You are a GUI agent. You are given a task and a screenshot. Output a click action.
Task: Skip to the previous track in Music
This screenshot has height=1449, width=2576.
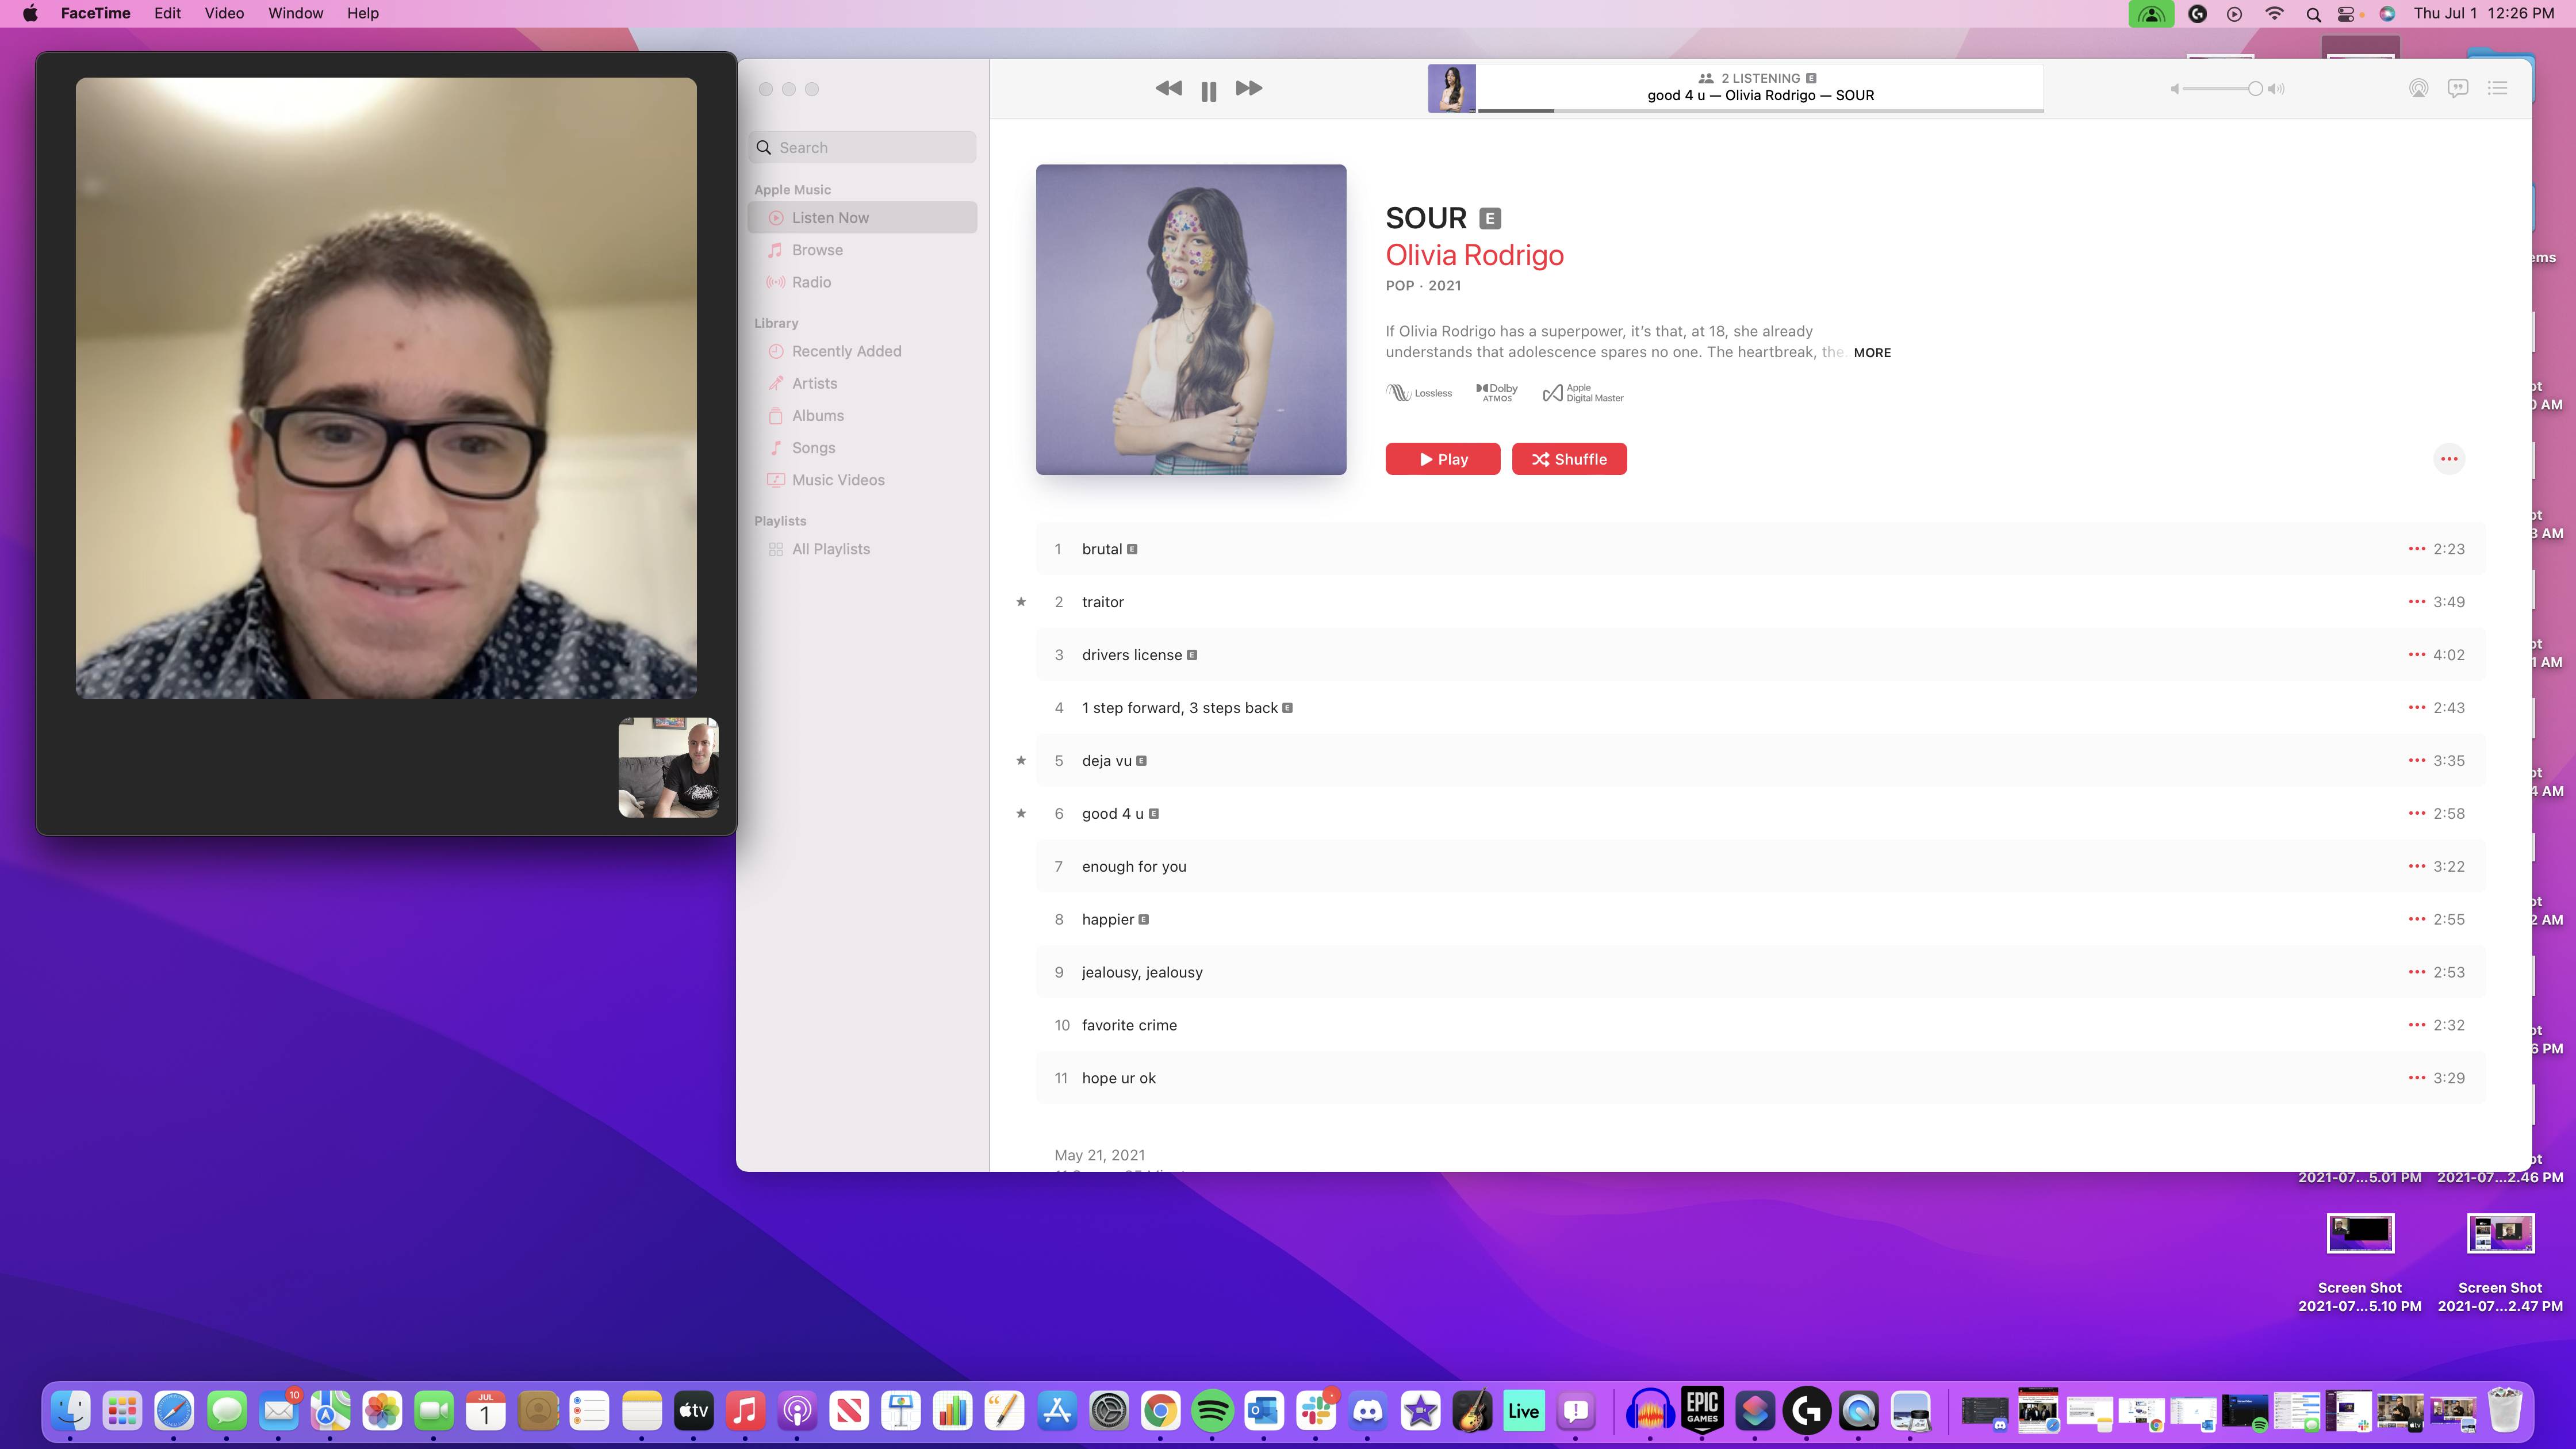tap(1168, 89)
